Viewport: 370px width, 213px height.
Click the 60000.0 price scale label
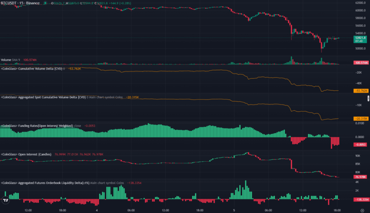(x=360, y=10)
